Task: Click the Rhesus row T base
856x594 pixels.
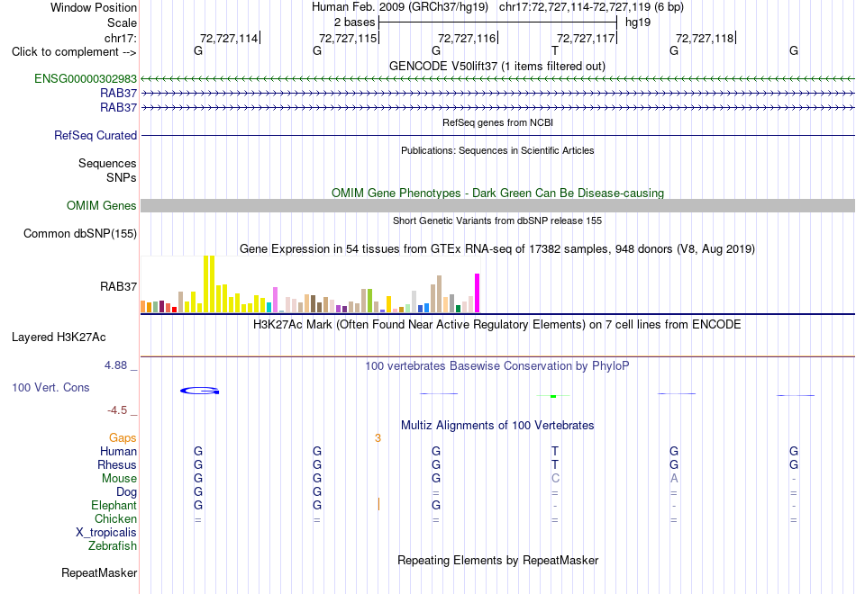Action: pos(555,464)
